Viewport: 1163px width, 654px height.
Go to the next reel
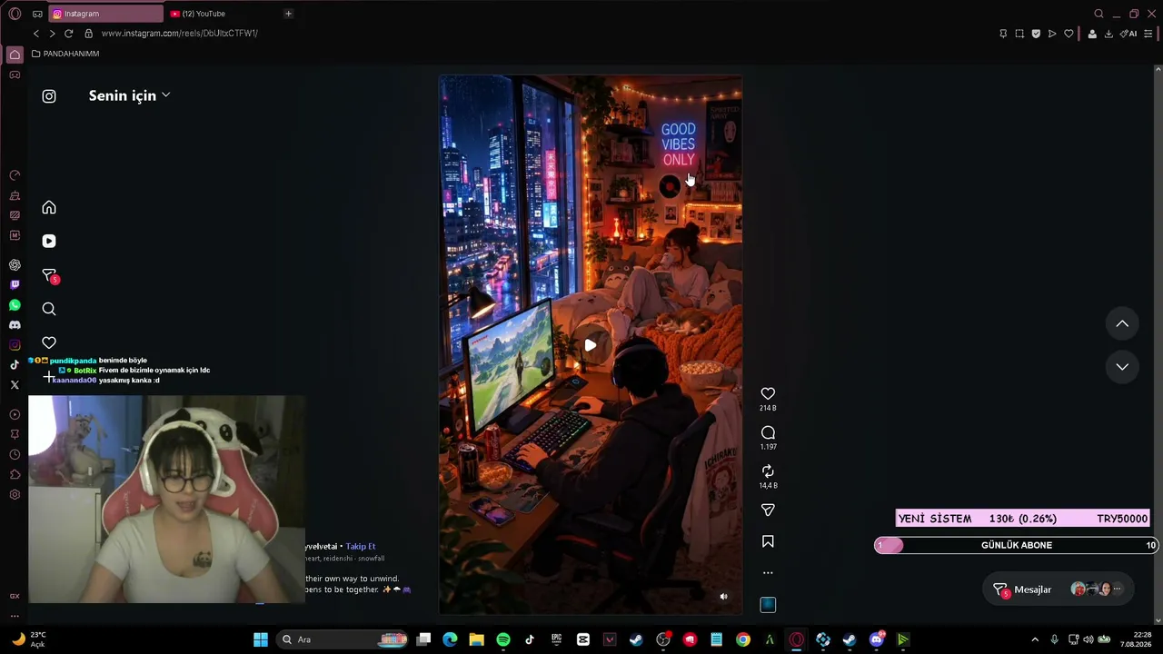(x=1122, y=367)
